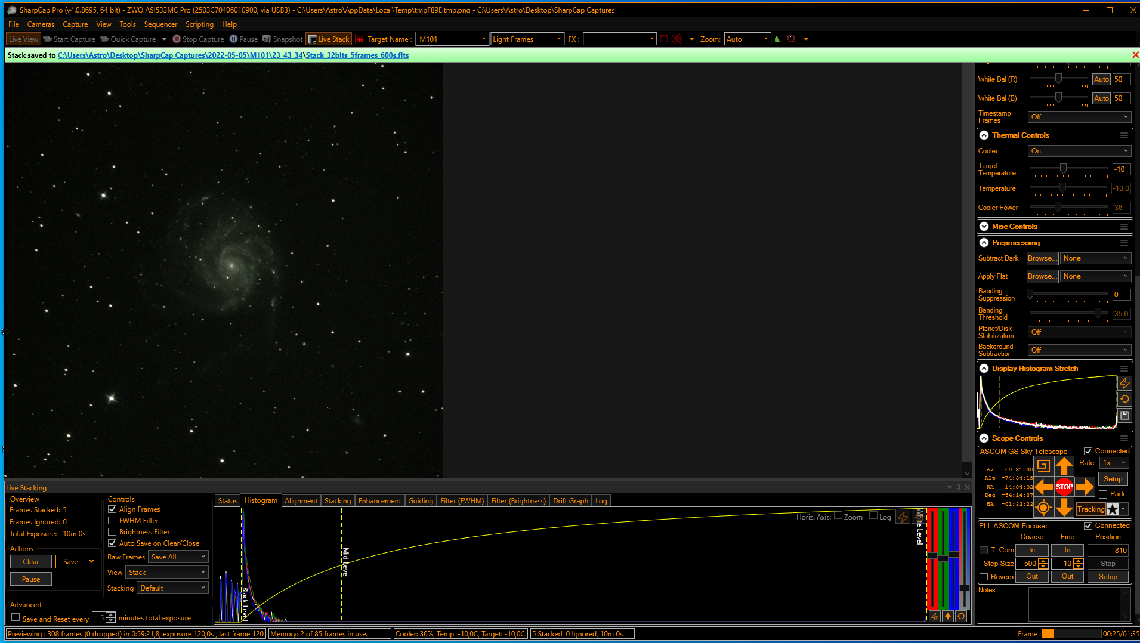Close the green Stack saved notification bar

[1135, 55]
